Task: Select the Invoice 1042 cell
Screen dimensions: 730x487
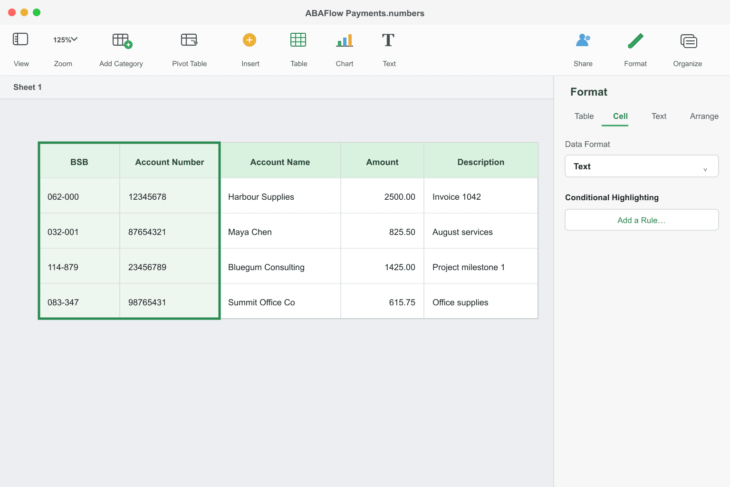Action: point(481,196)
